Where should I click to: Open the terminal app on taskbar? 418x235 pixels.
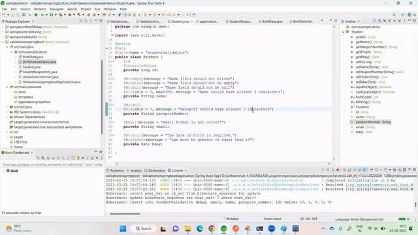point(260,228)
